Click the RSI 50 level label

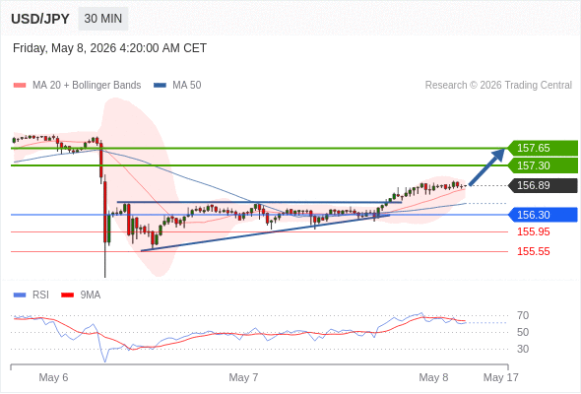click(x=523, y=333)
